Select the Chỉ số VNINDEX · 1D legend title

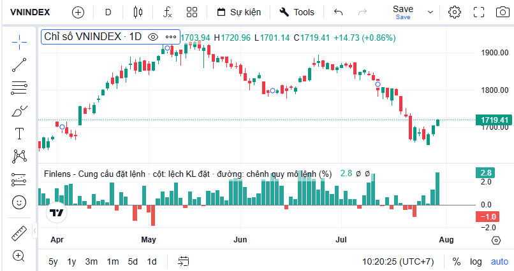coord(92,37)
